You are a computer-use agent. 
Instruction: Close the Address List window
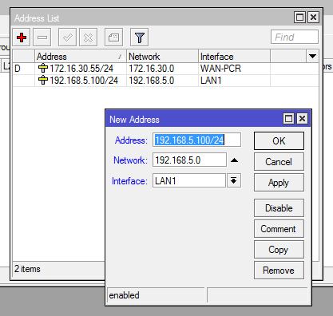coord(314,18)
